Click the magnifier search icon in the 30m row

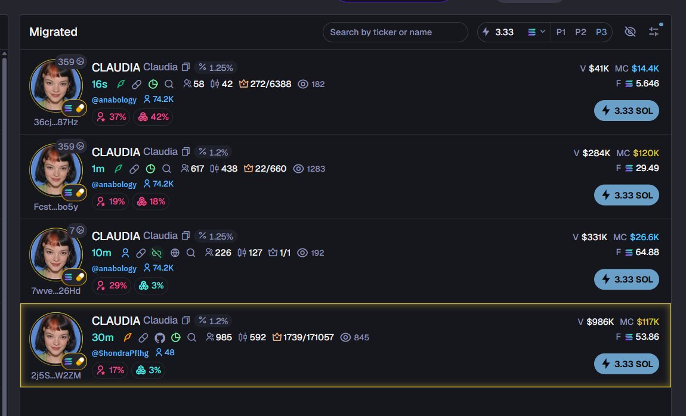191,337
